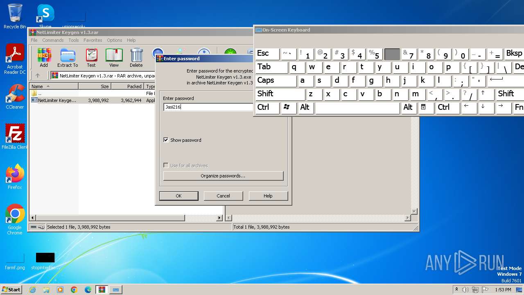The image size is (524, 295).
Task: Click the 'q' key on On-Screen Keyboard
Action: coord(297,67)
